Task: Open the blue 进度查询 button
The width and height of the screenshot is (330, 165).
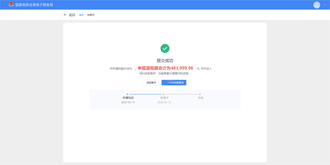Action: pyautogui.click(x=174, y=83)
